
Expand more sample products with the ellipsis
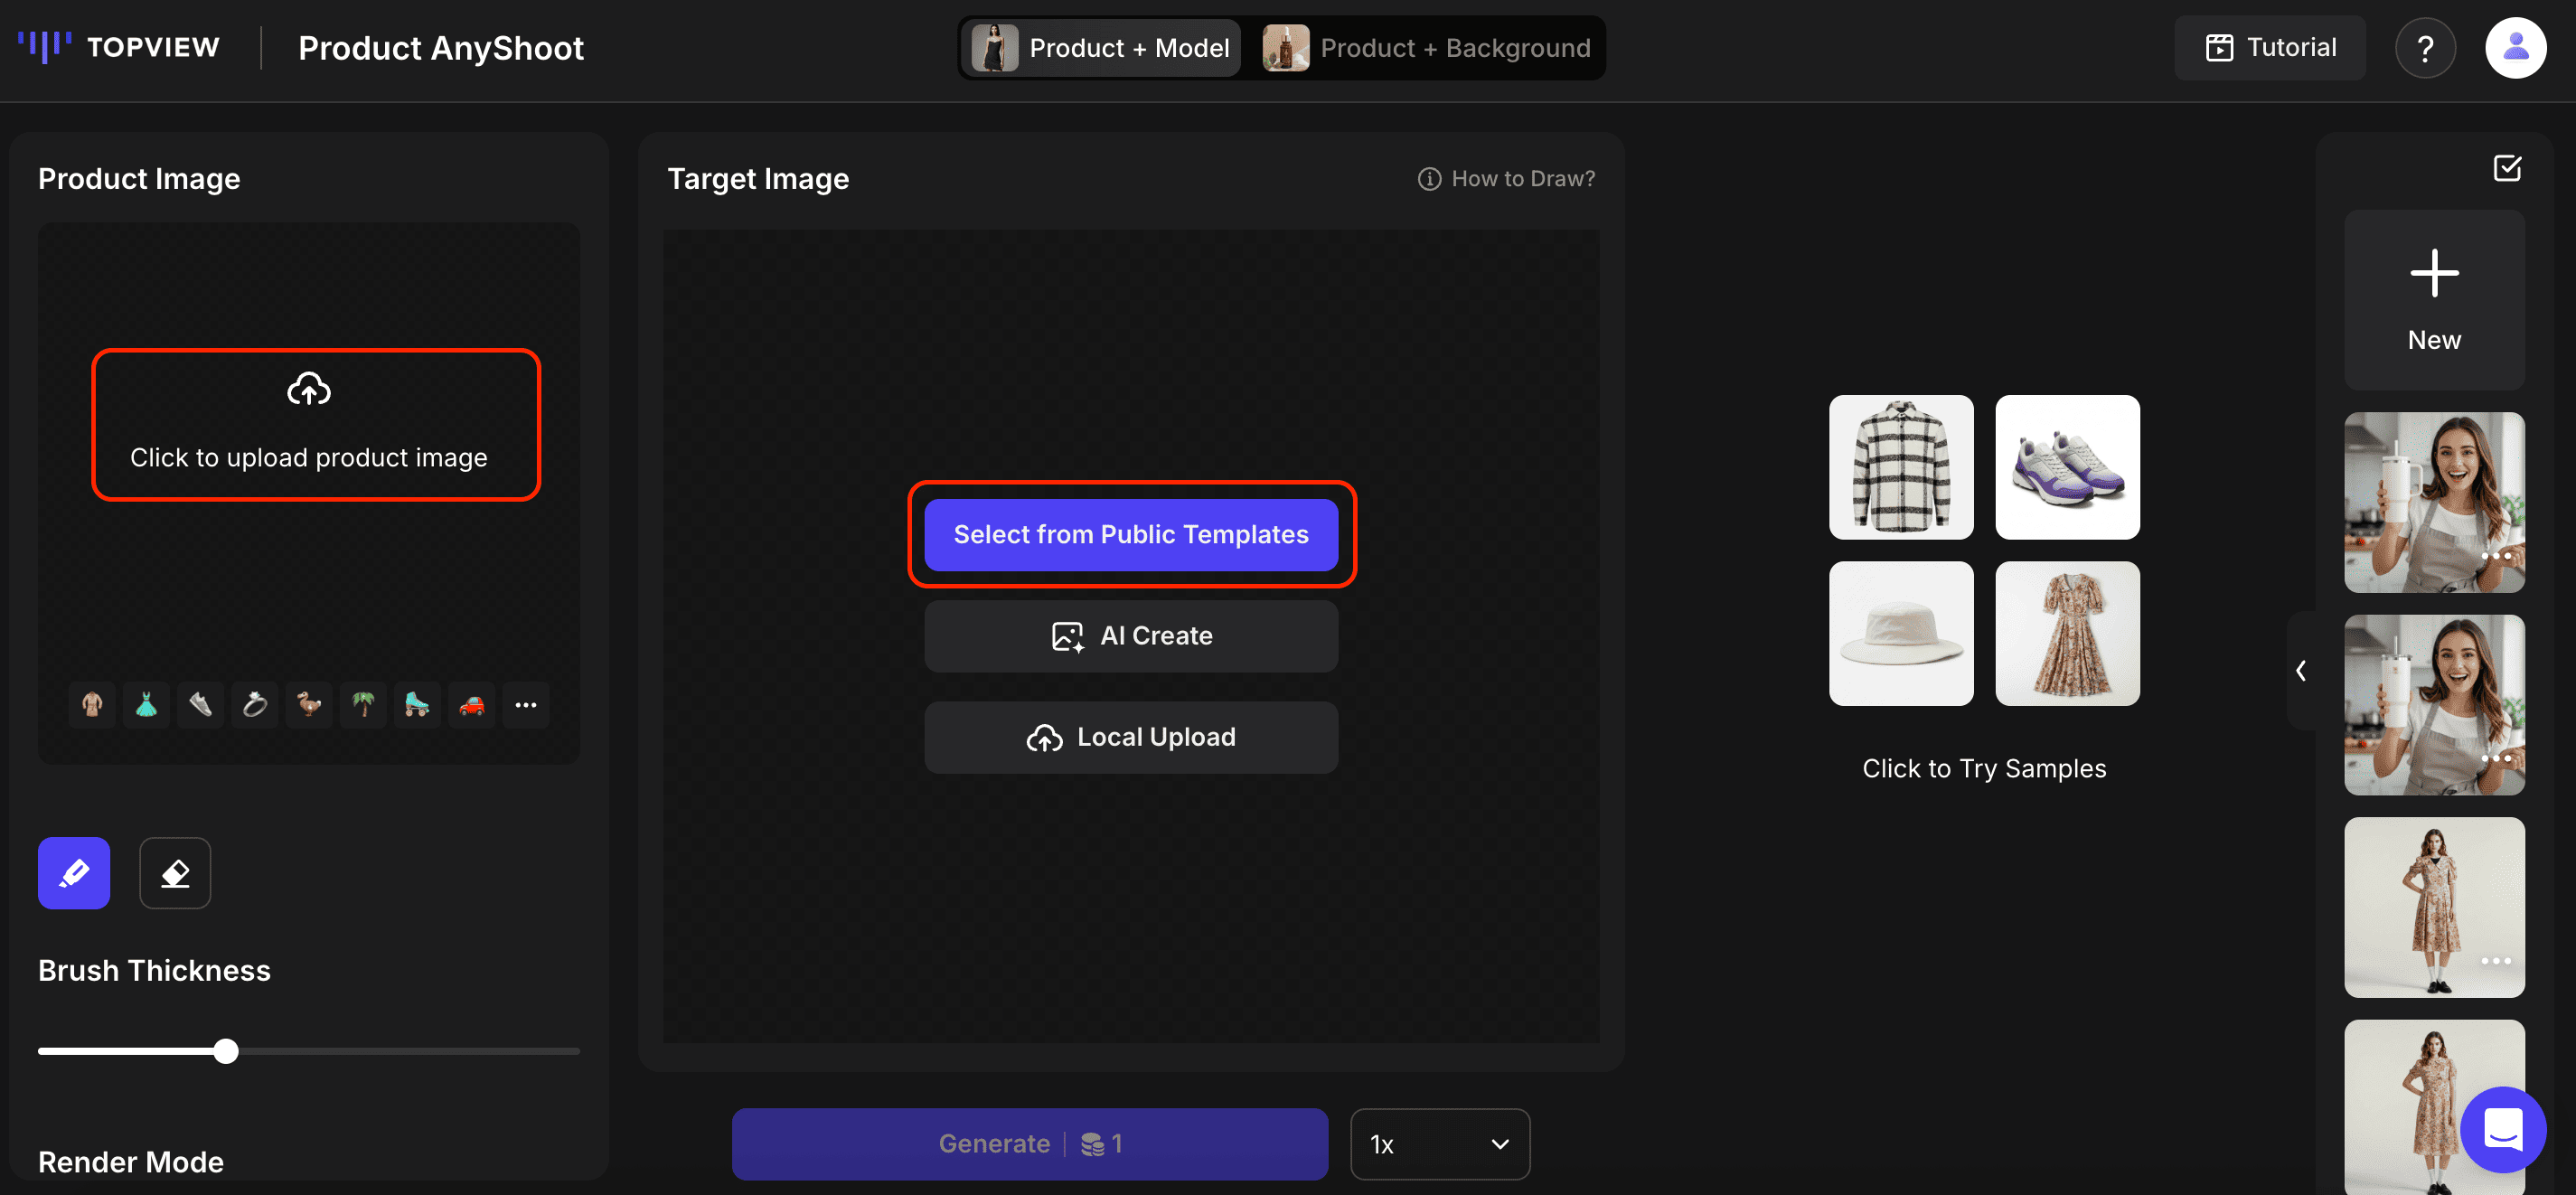pyautogui.click(x=525, y=704)
